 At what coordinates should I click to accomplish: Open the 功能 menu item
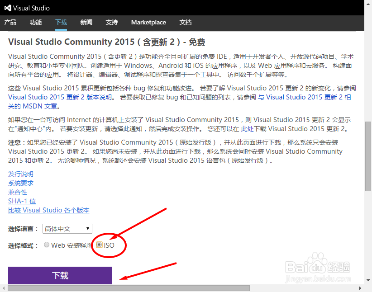click(x=36, y=22)
